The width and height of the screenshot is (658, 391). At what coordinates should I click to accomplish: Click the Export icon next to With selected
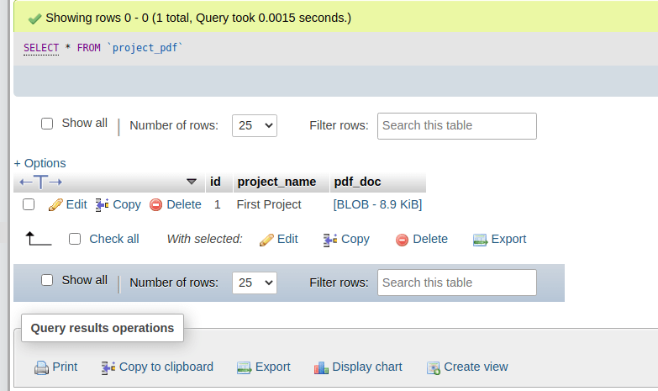480,240
